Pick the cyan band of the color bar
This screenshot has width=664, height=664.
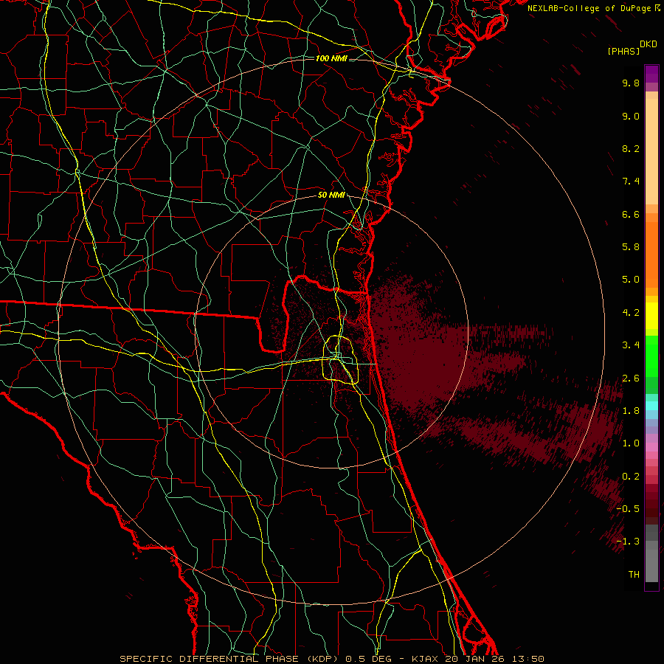point(651,405)
